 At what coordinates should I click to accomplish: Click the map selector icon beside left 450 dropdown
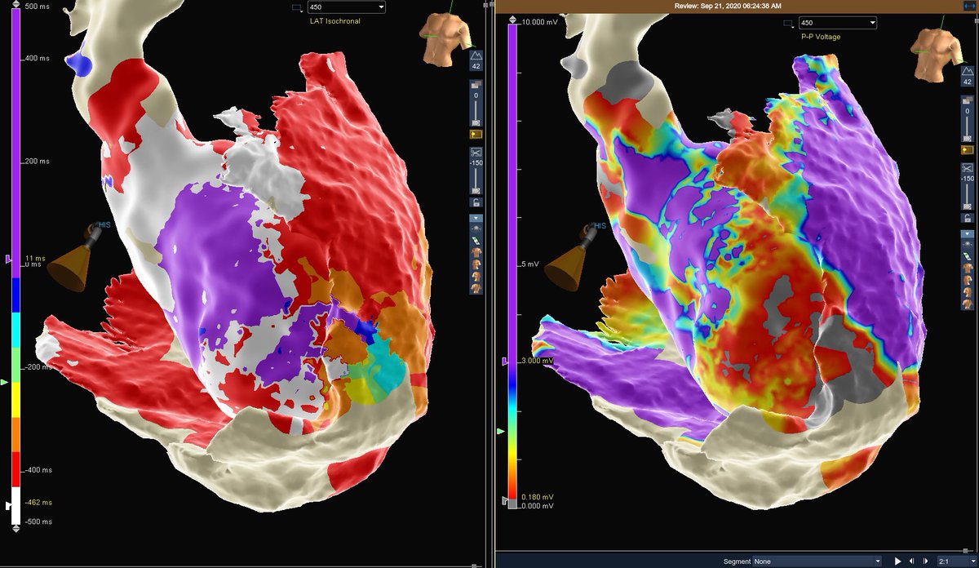[295, 7]
